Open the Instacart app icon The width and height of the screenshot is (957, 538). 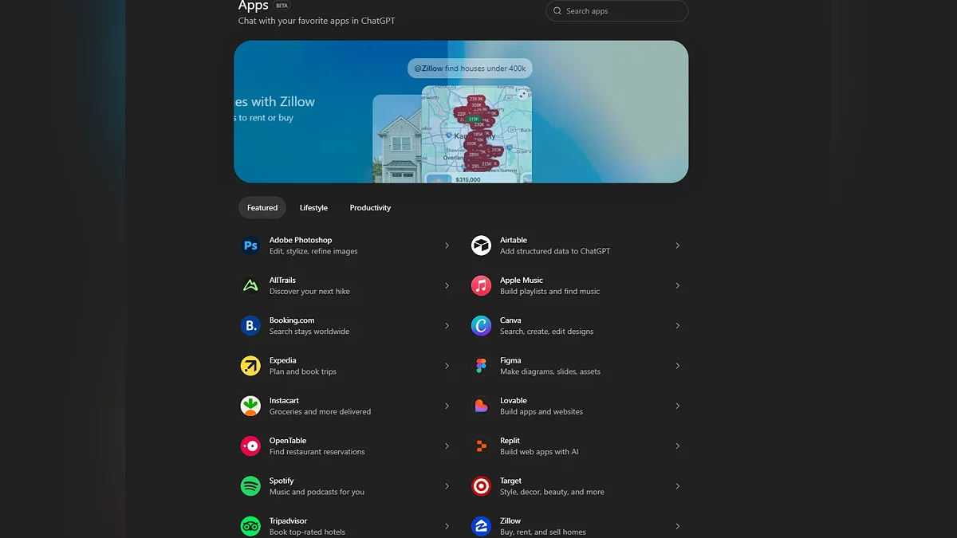pyautogui.click(x=250, y=406)
